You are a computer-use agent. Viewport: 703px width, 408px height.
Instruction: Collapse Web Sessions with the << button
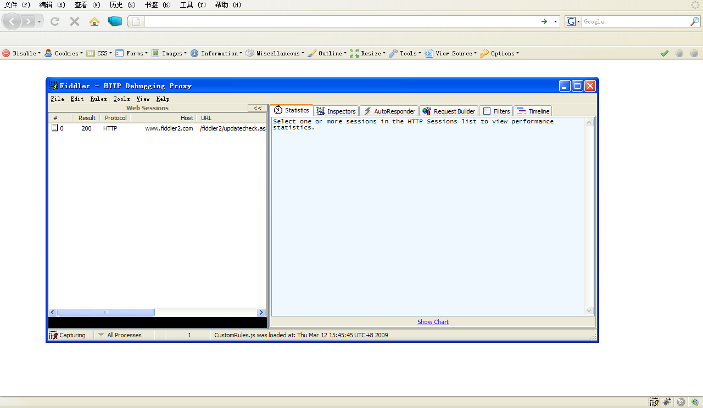point(257,108)
